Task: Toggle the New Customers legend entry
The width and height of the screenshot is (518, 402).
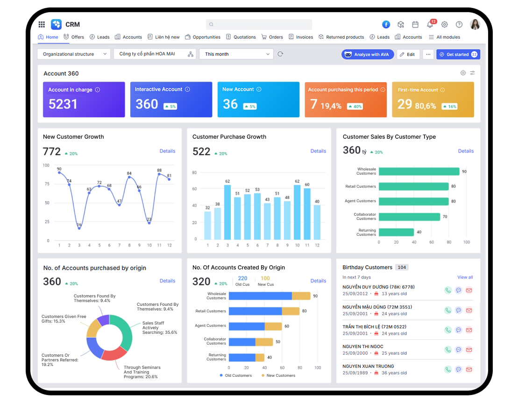Action: [279, 375]
